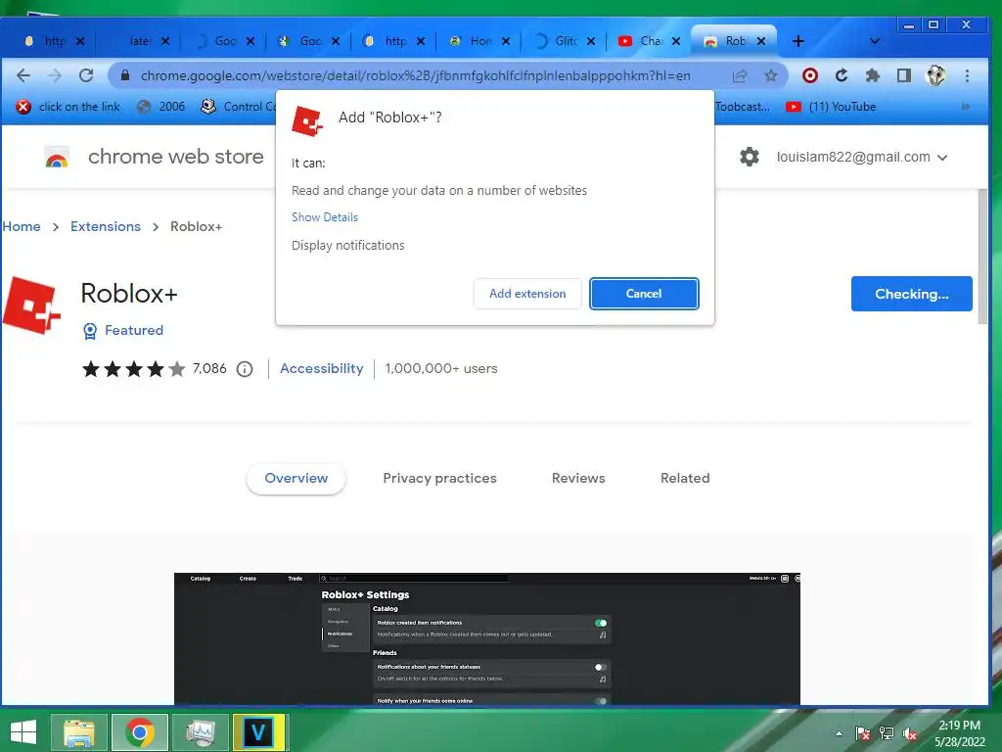Screen dimensions: 1002x752
Task: Expand the tab search dropdown arrow
Action: click(x=874, y=41)
